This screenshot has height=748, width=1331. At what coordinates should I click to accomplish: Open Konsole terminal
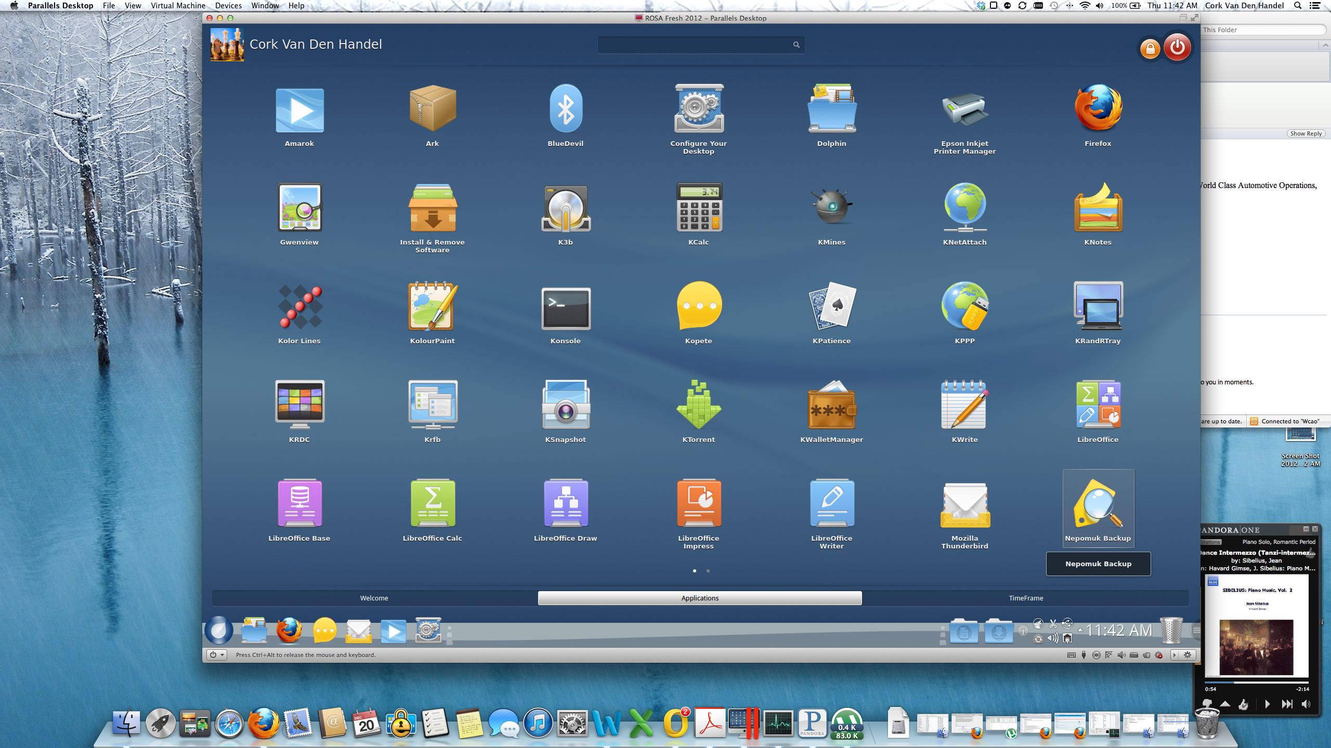[x=565, y=309]
